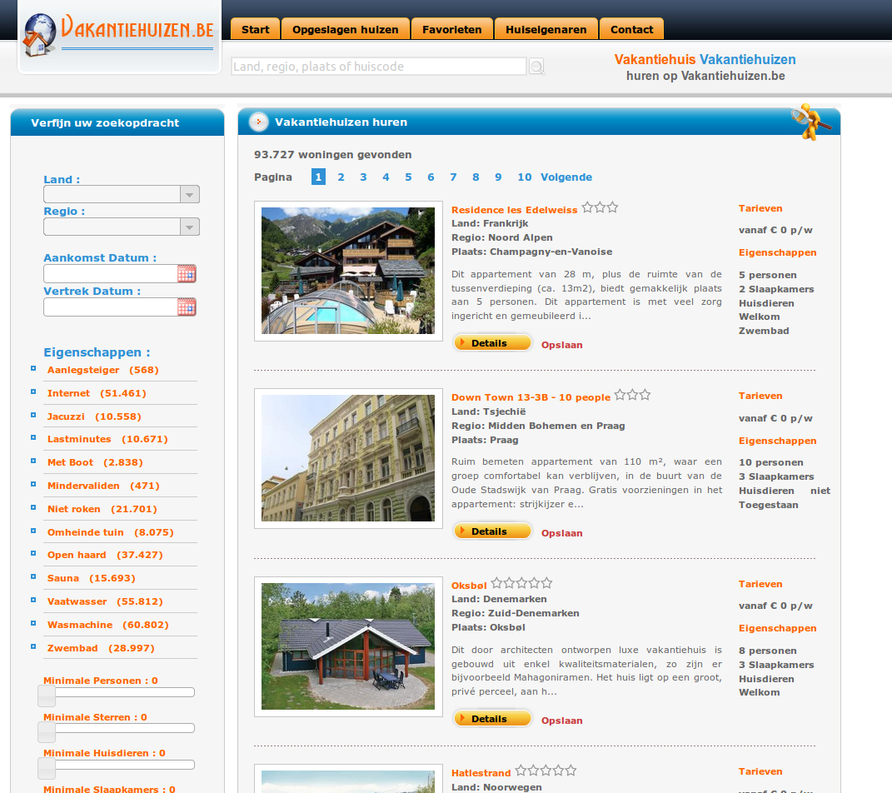Click Opslaan for Residence les Edelweiss
This screenshot has height=793, width=892.
point(562,345)
